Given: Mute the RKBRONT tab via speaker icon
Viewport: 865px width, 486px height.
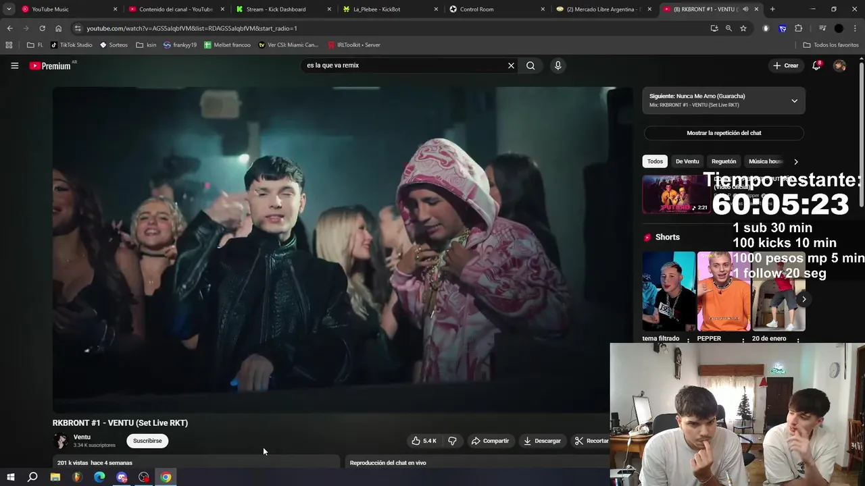Looking at the screenshot, I should (745, 9).
